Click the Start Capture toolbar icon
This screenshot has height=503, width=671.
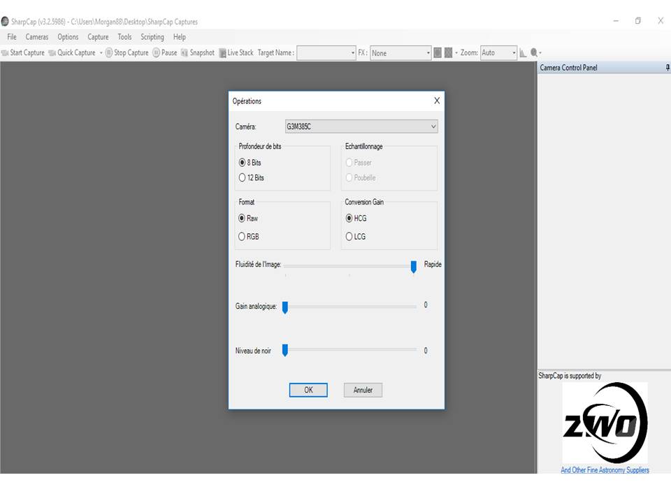click(6, 53)
